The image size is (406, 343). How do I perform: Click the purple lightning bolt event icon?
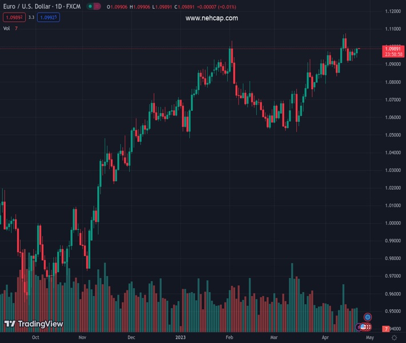[x=359, y=327]
